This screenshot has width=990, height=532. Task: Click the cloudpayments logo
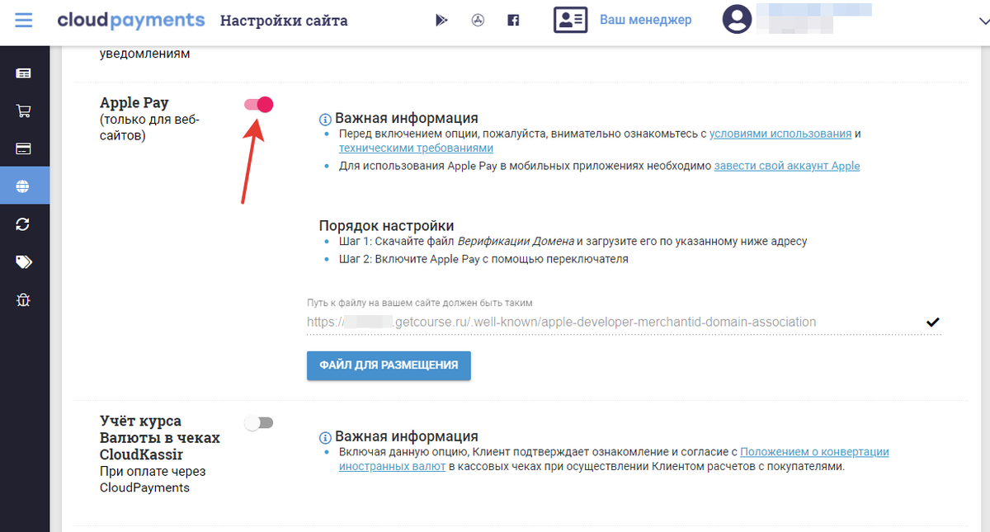[x=131, y=20]
